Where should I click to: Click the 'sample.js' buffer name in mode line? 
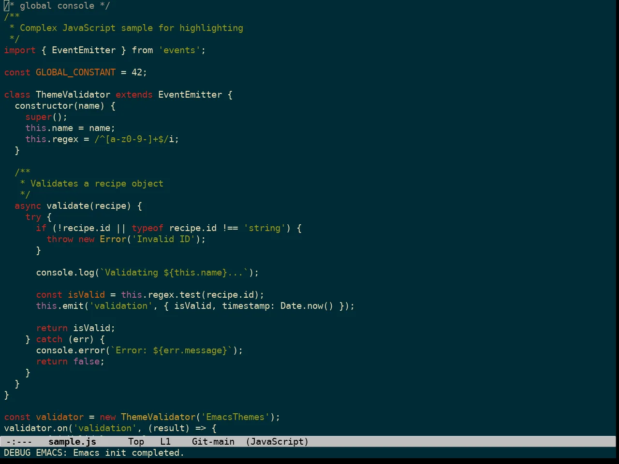click(x=73, y=441)
